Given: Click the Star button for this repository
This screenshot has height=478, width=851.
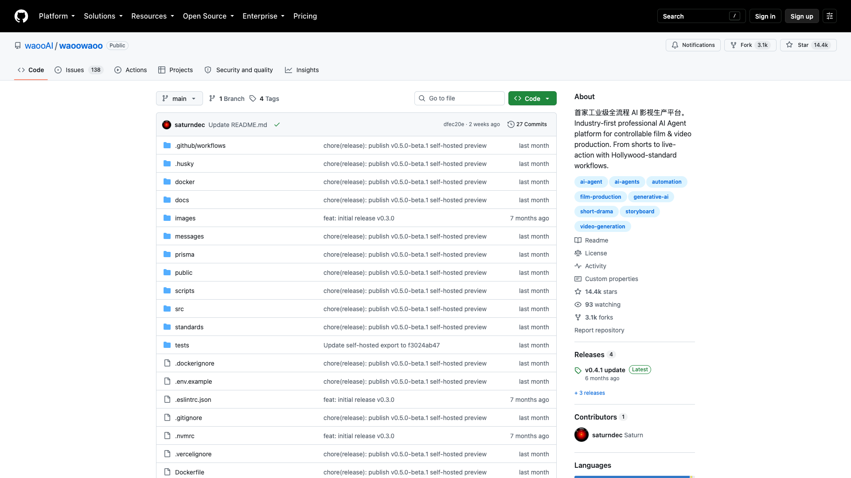Looking at the screenshot, I should (808, 45).
